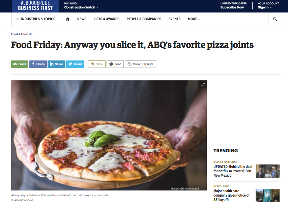The width and height of the screenshot is (288, 205).
Task: Click the home icon in navigation bar
Action: click(x=67, y=19)
